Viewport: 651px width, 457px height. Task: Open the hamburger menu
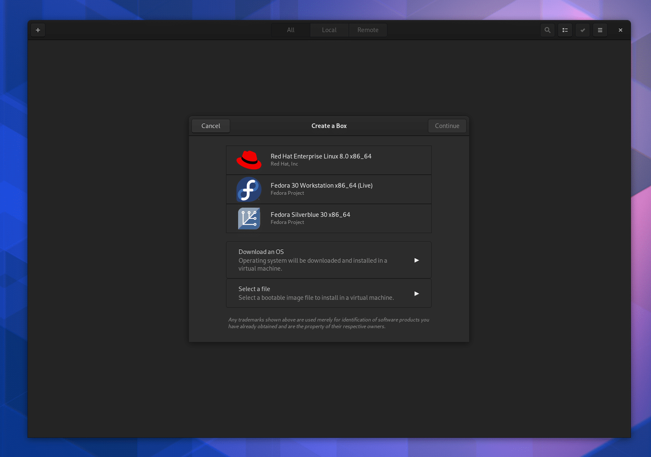[x=600, y=30]
